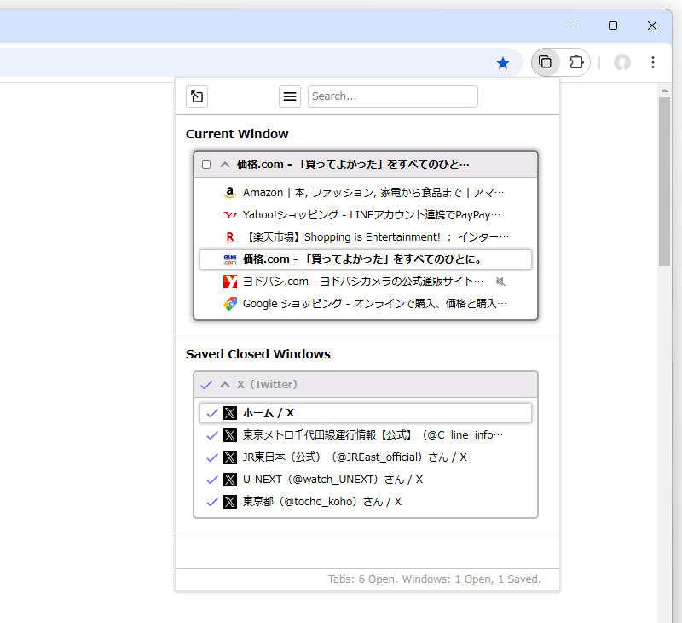Click the blue bookmark star icon
This screenshot has height=623, width=682.
(503, 63)
